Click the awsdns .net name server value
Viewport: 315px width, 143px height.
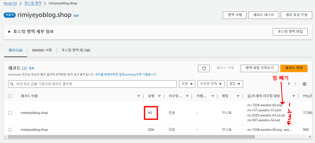[x=264, y=120]
